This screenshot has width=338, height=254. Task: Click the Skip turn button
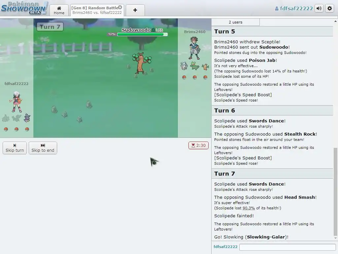pyautogui.click(x=15, y=148)
